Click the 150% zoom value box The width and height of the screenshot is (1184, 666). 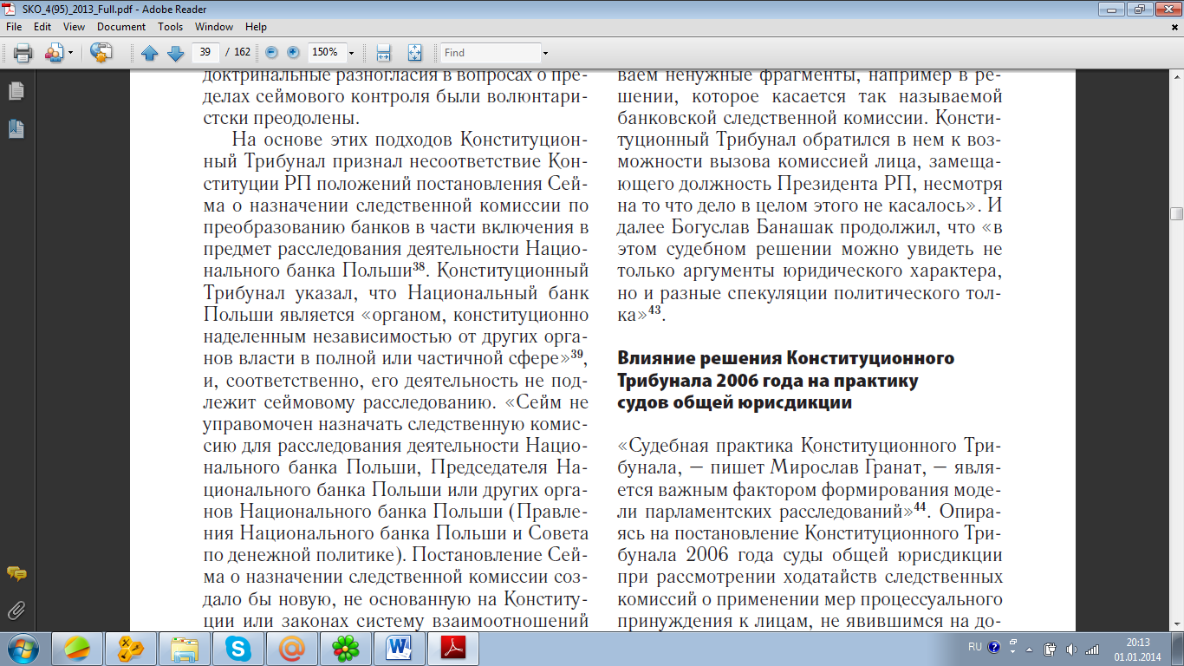326,53
